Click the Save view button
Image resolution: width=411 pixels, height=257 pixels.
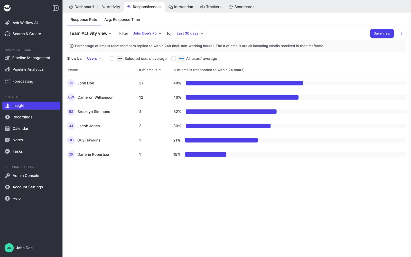[382, 33]
